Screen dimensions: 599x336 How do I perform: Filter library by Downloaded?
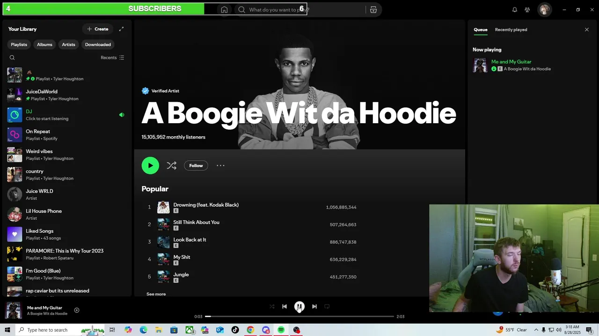point(98,44)
